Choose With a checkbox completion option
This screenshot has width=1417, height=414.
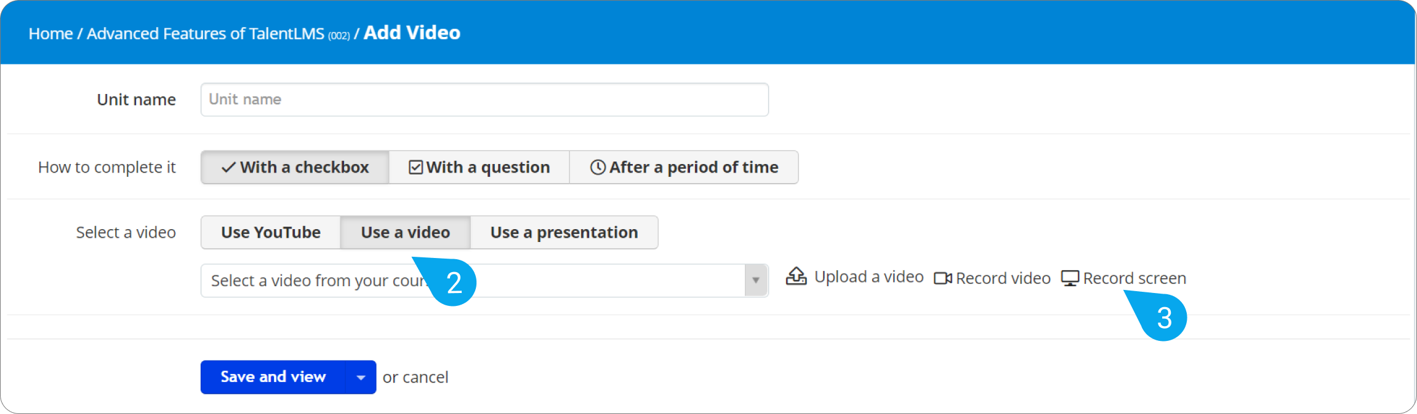tap(295, 167)
